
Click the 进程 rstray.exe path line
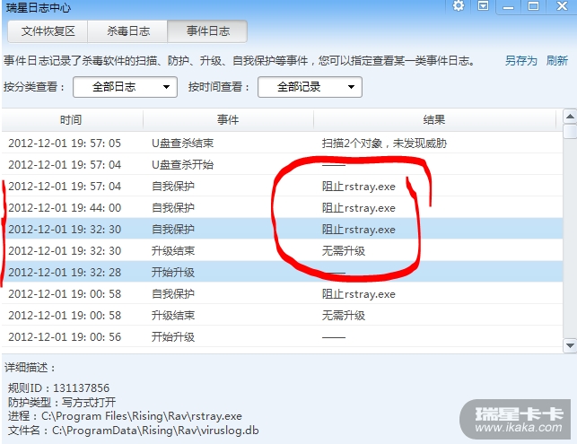click(125, 416)
